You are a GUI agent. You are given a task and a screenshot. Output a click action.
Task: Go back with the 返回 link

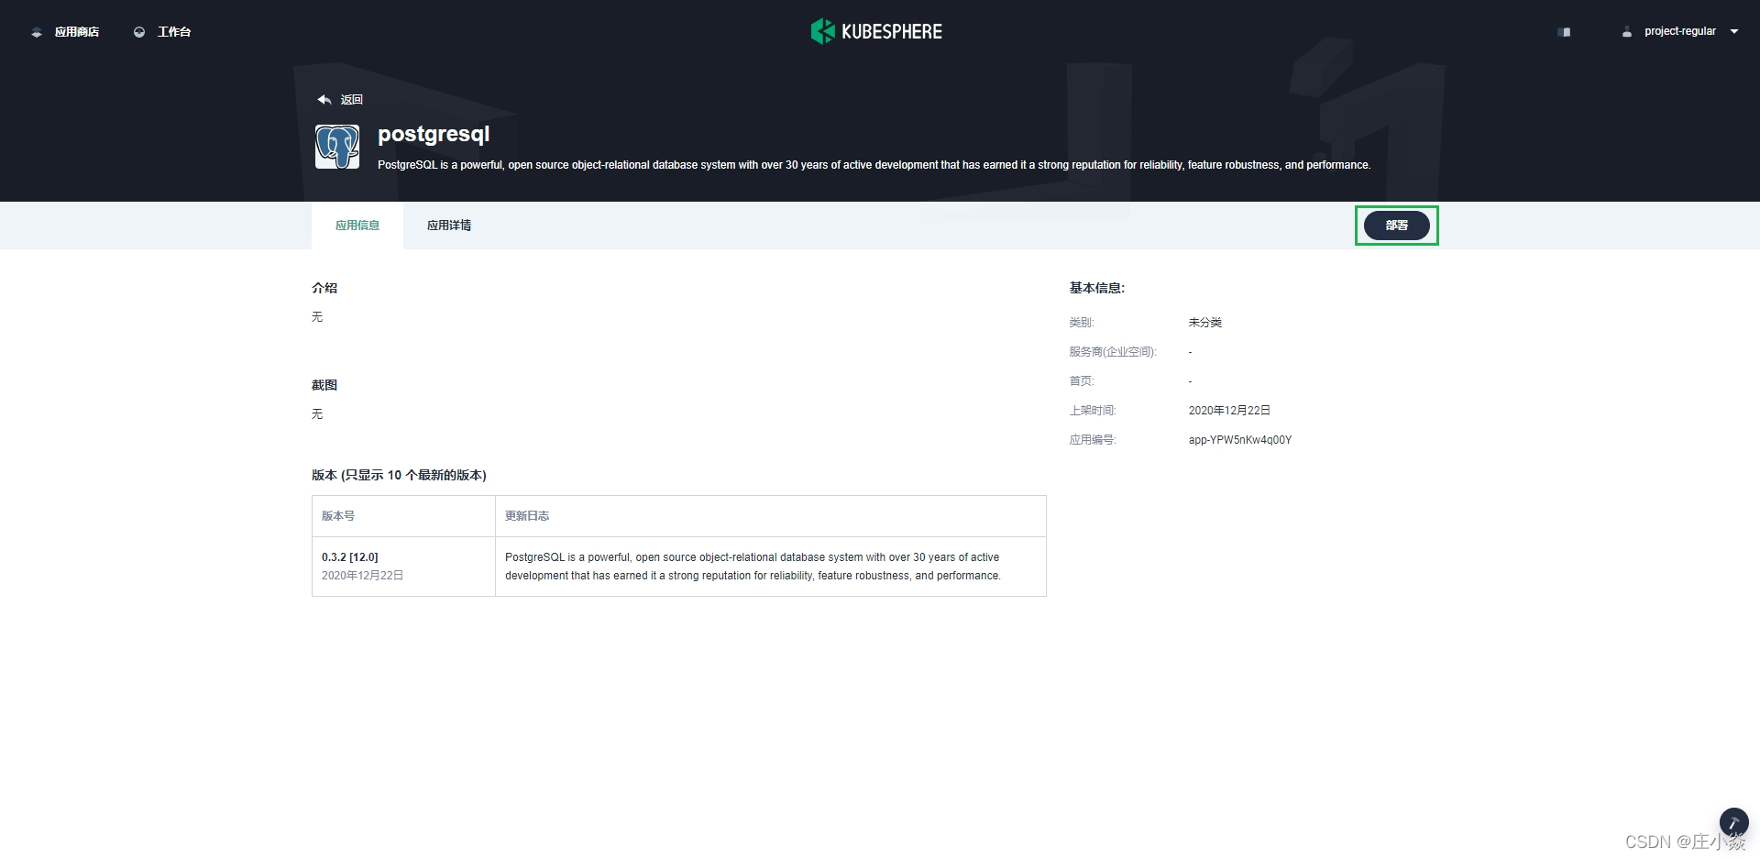(352, 100)
